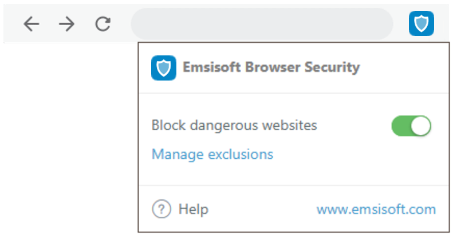453x237 pixels.
Task: Click empty header space right of title
Action: (401, 67)
